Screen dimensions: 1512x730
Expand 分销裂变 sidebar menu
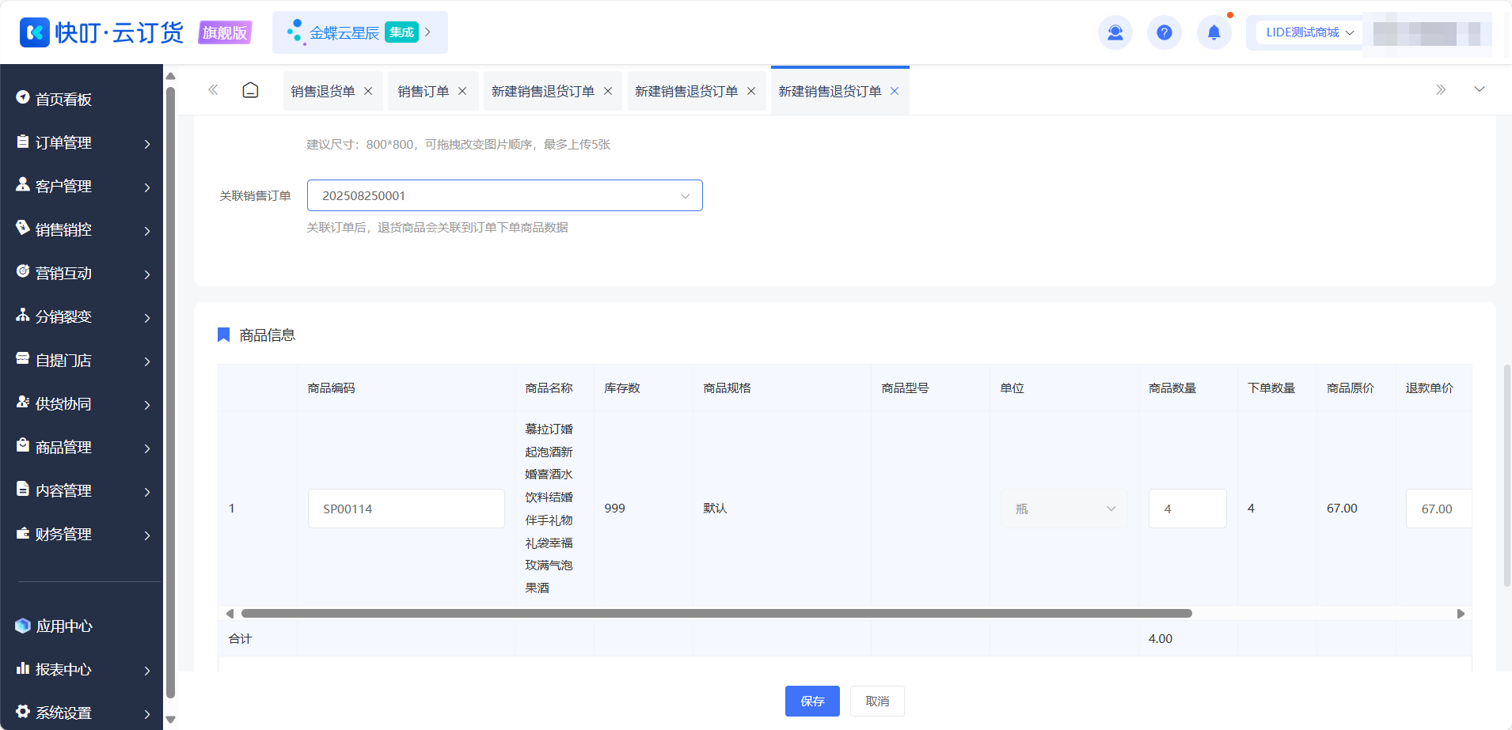pos(82,316)
